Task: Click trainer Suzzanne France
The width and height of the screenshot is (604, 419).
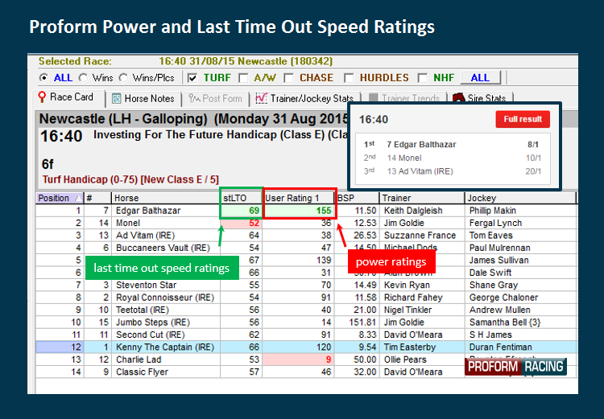Action: pos(420,236)
